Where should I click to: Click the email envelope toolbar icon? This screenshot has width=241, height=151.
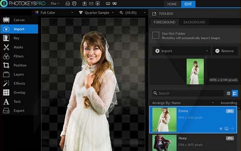[91, 4]
